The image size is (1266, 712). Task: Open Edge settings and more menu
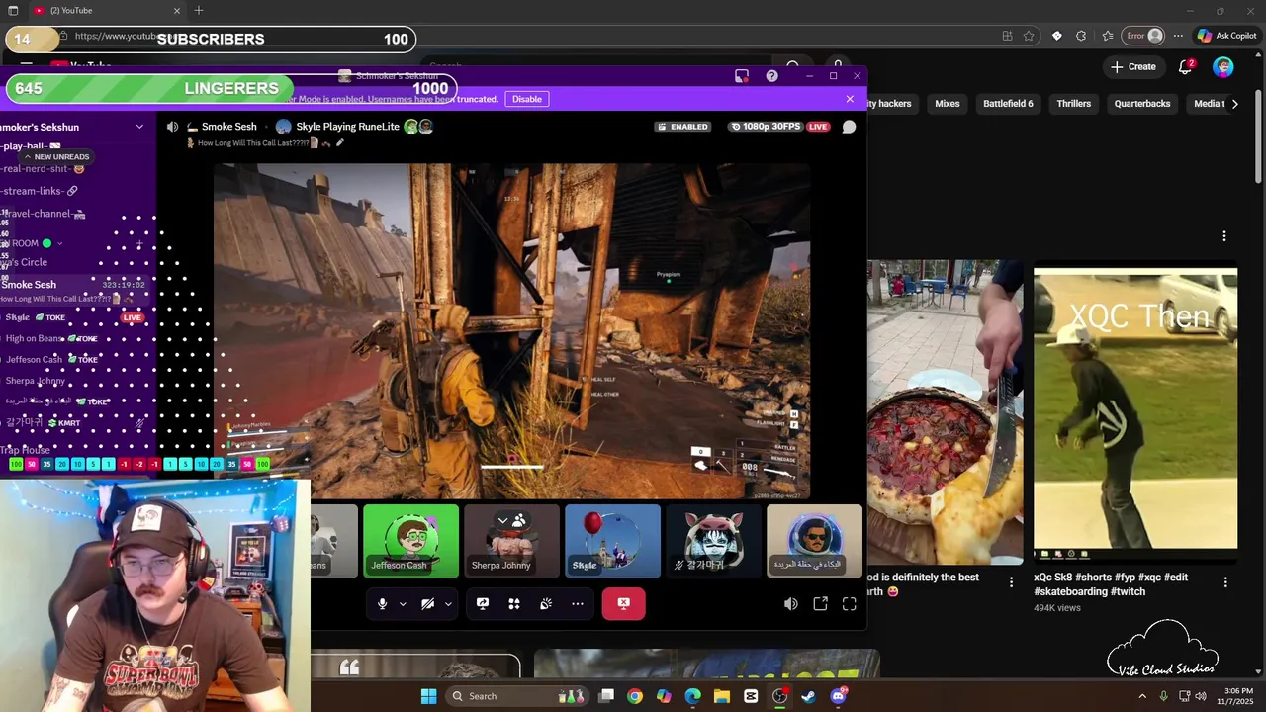[x=1178, y=36]
